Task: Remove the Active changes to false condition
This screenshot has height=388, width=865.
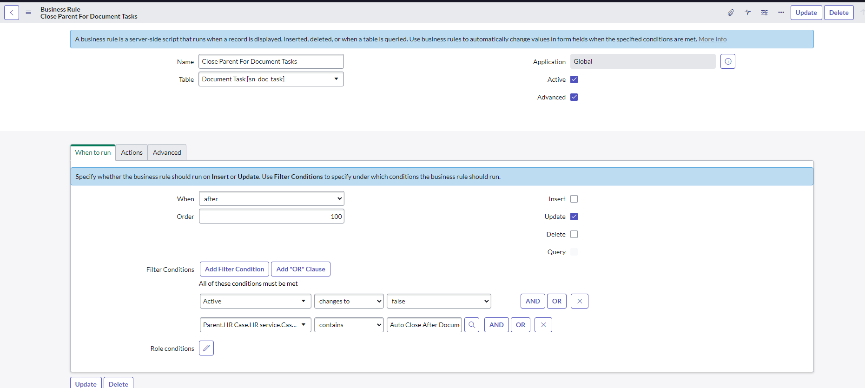Action: pyautogui.click(x=580, y=301)
